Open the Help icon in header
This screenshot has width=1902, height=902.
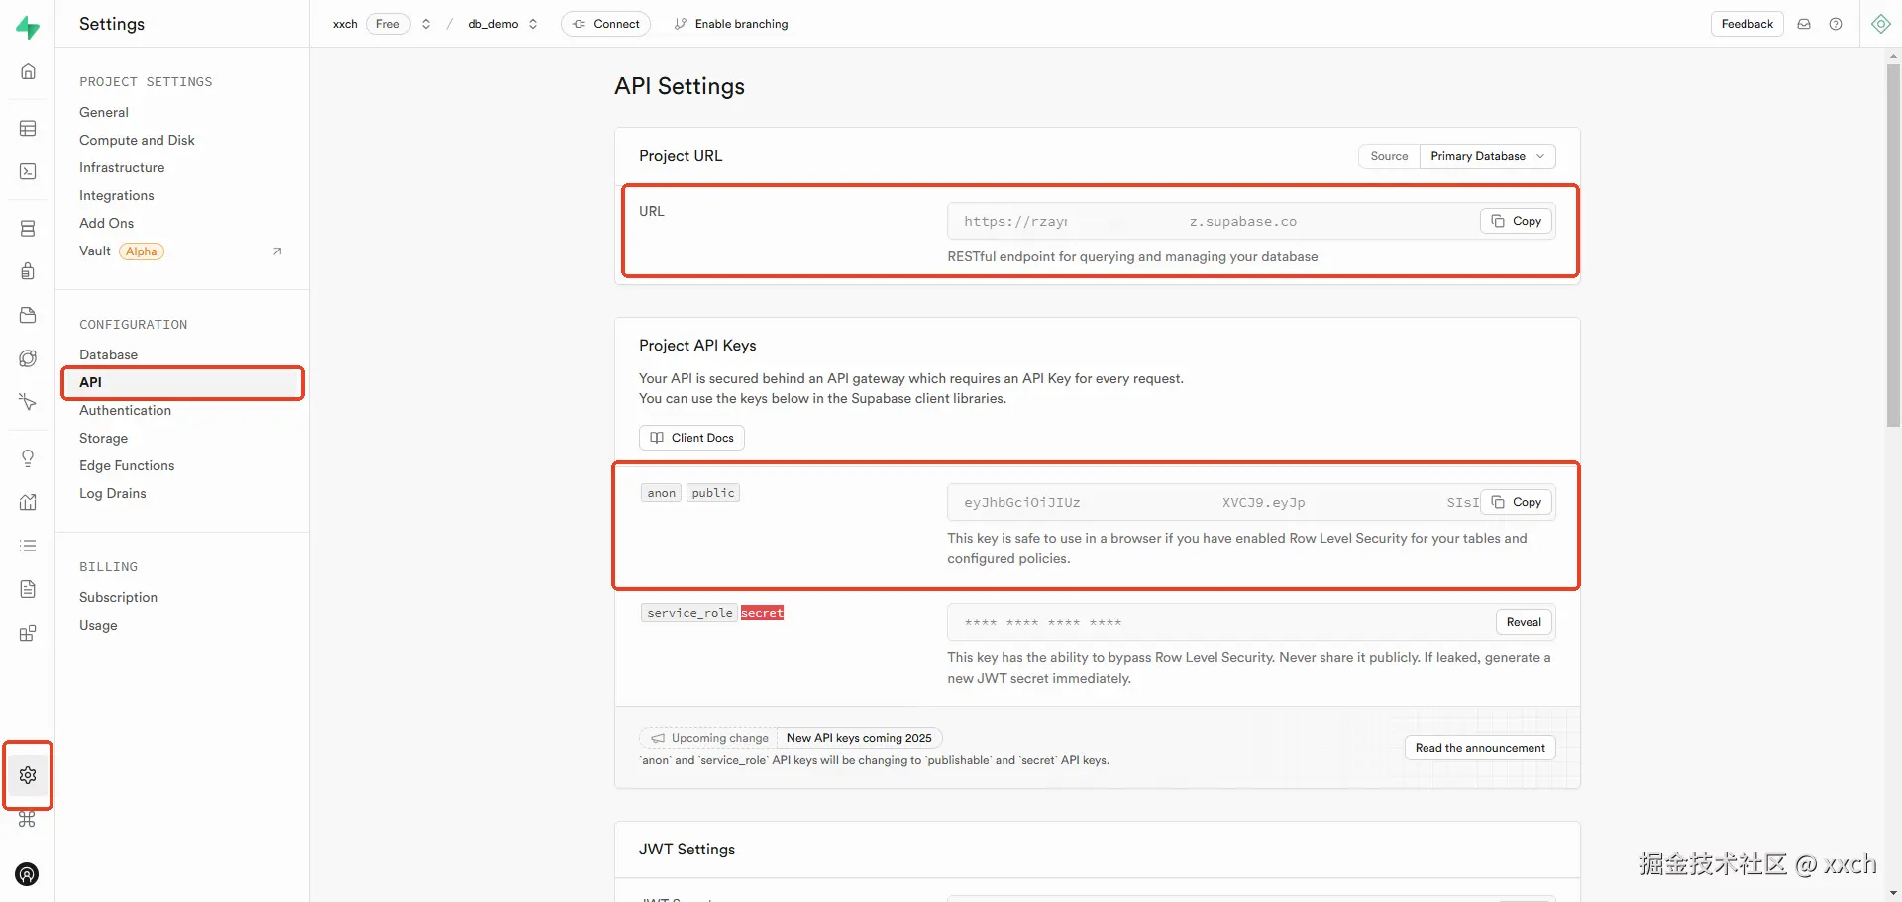coord(1836,24)
